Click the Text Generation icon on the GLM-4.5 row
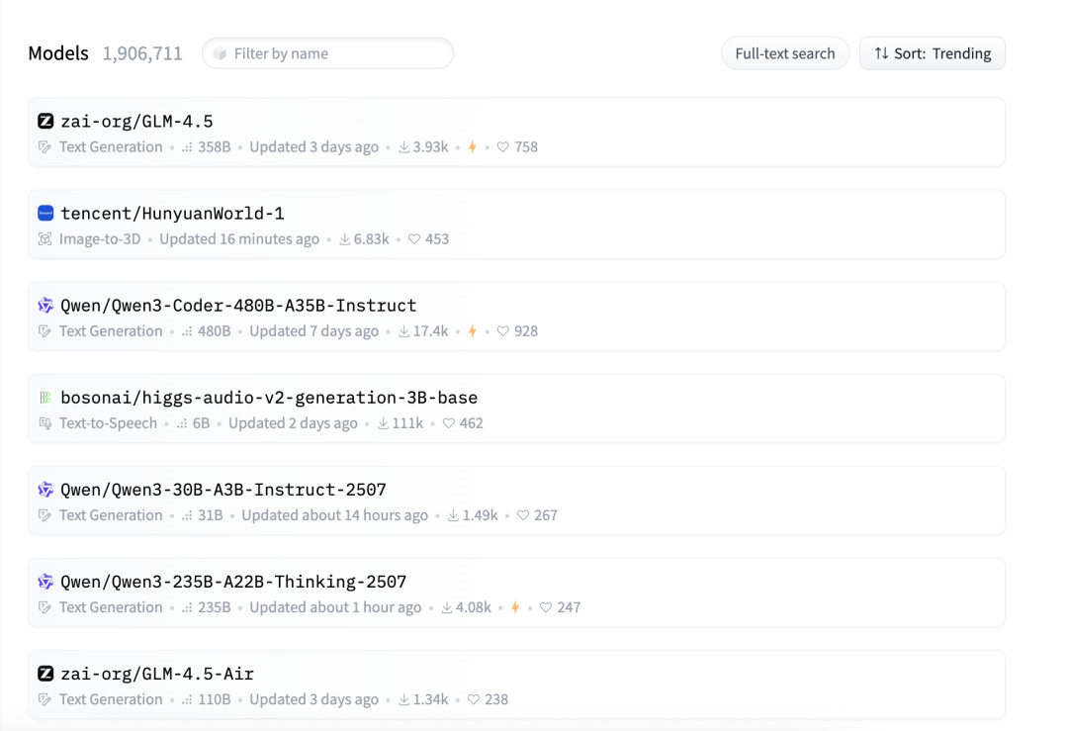The width and height of the screenshot is (1068, 731). coord(44,147)
